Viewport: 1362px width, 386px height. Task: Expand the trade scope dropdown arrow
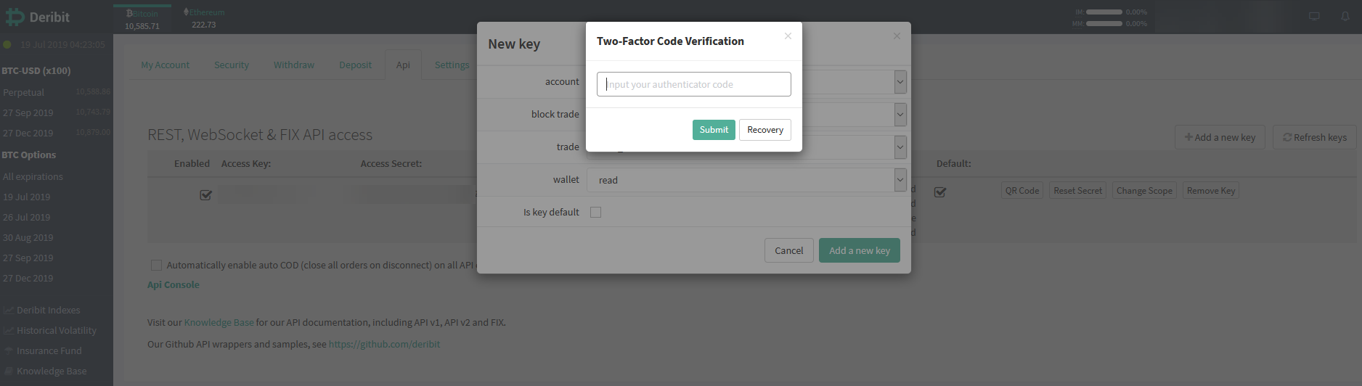tap(900, 147)
